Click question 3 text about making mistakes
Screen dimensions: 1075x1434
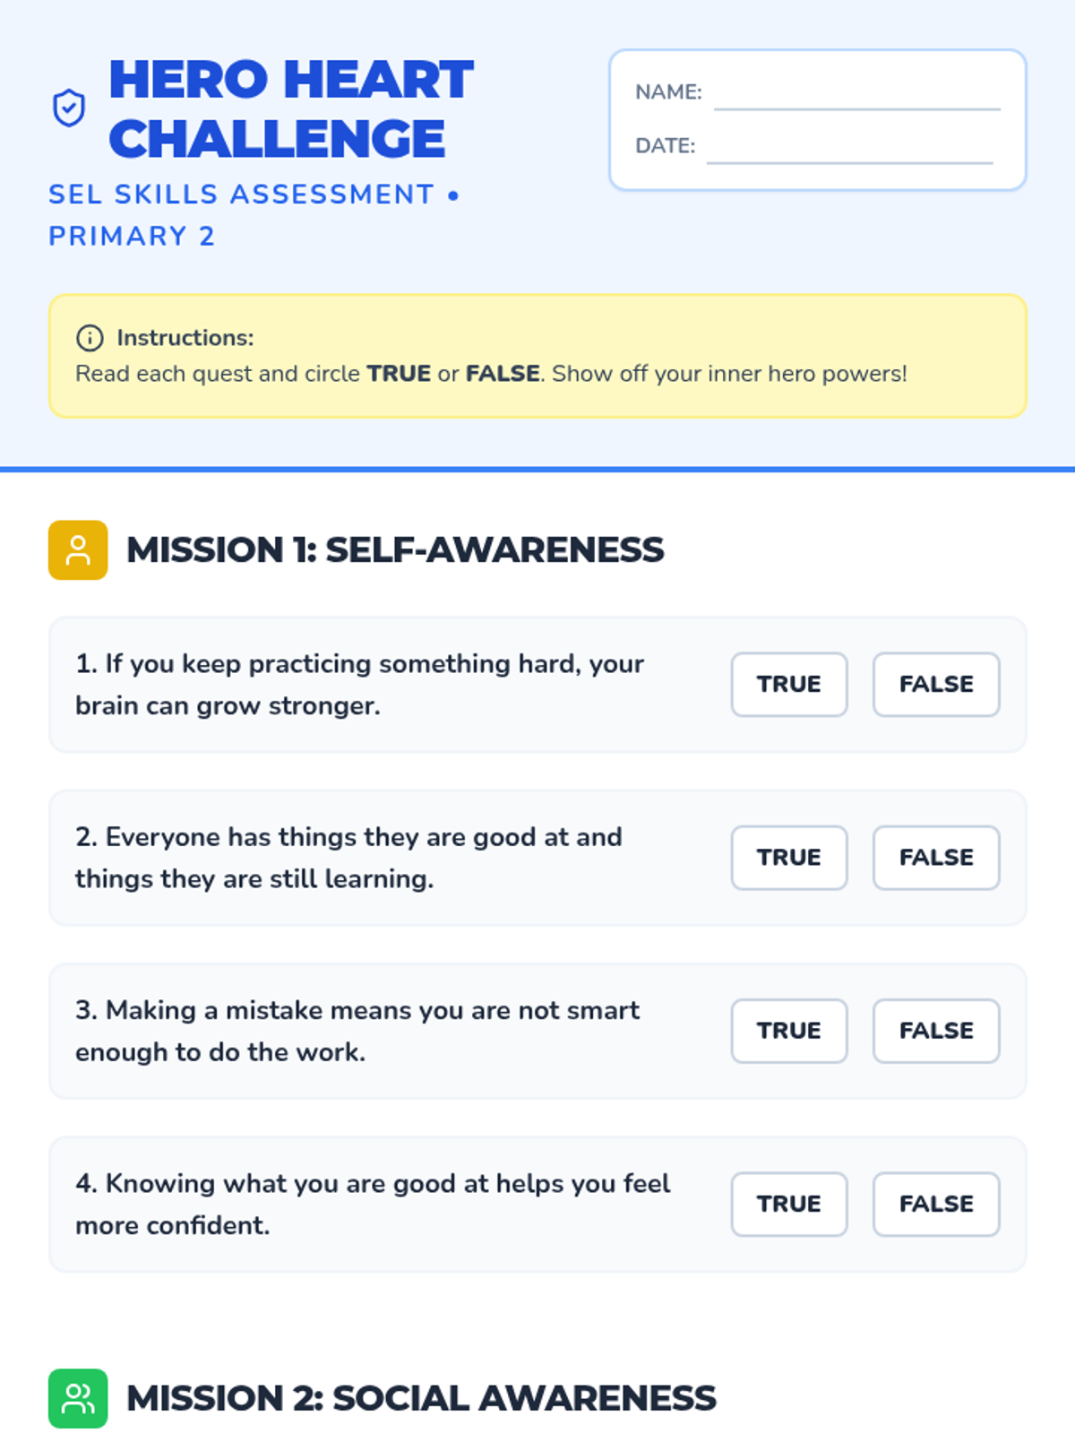[357, 1031]
